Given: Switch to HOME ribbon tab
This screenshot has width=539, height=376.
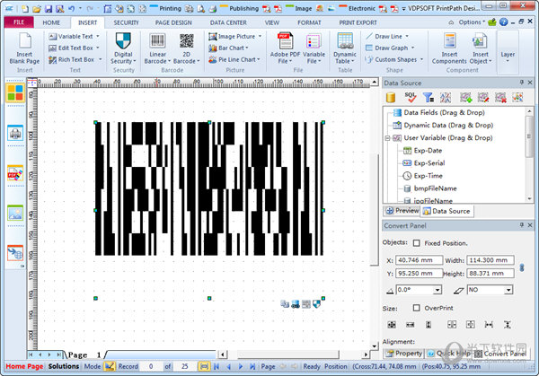Looking at the screenshot, I should (51, 22).
